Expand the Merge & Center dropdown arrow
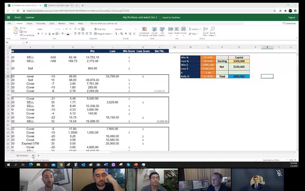 pos(112,34)
